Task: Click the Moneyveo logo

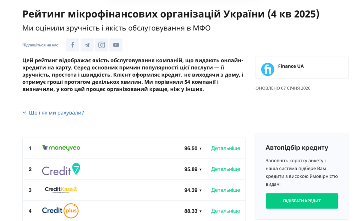Action: coord(61,148)
